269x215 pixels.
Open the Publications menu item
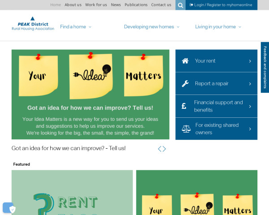(x=136, y=5)
